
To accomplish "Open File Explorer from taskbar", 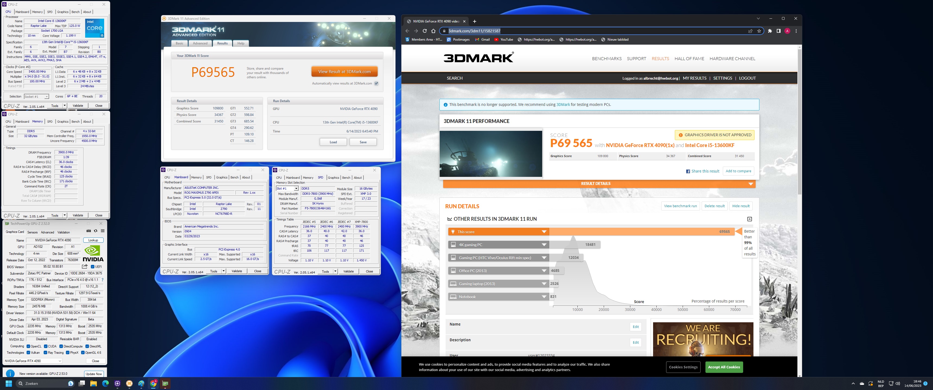I will pos(94,383).
